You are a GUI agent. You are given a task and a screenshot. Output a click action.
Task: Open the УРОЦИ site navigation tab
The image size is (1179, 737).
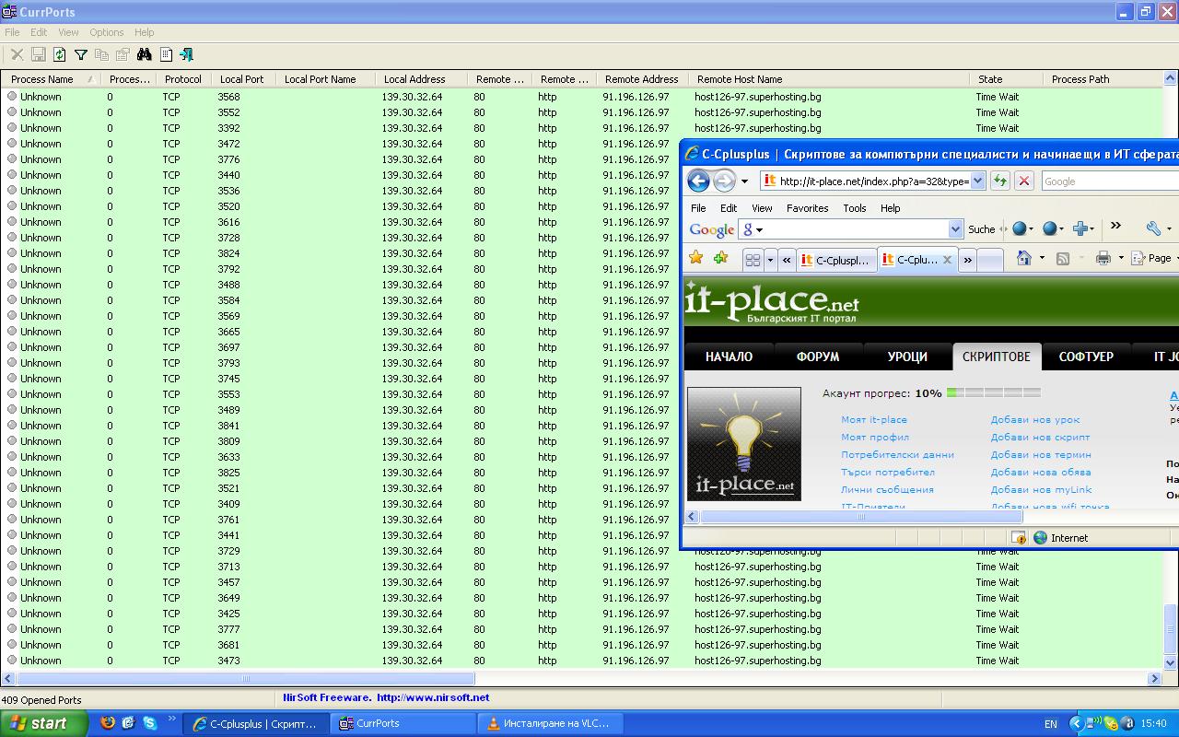pyautogui.click(x=907, y=357)
